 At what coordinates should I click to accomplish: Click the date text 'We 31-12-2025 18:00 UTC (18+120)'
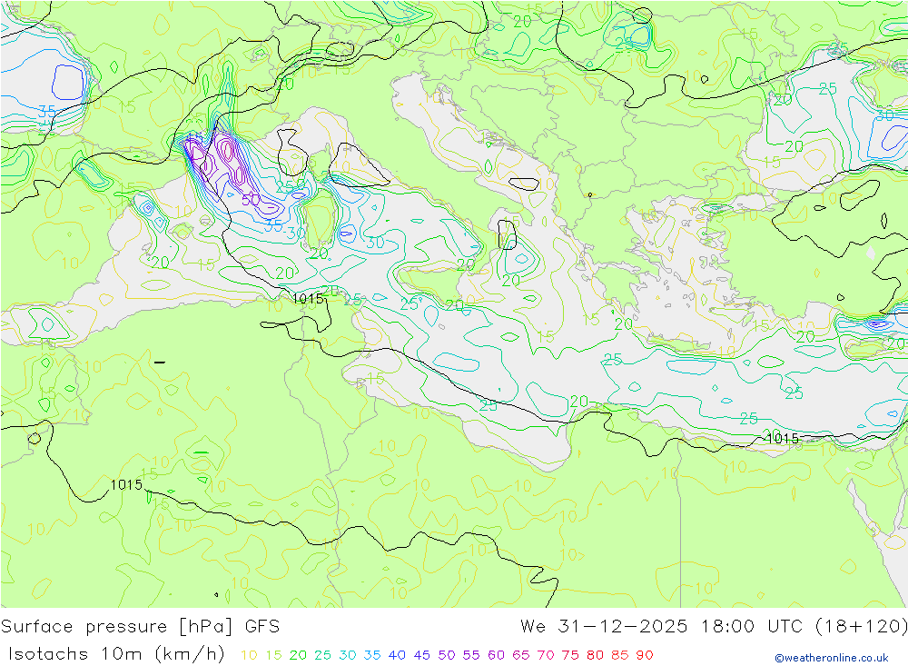pyautogui.click(x=714, y=627)
